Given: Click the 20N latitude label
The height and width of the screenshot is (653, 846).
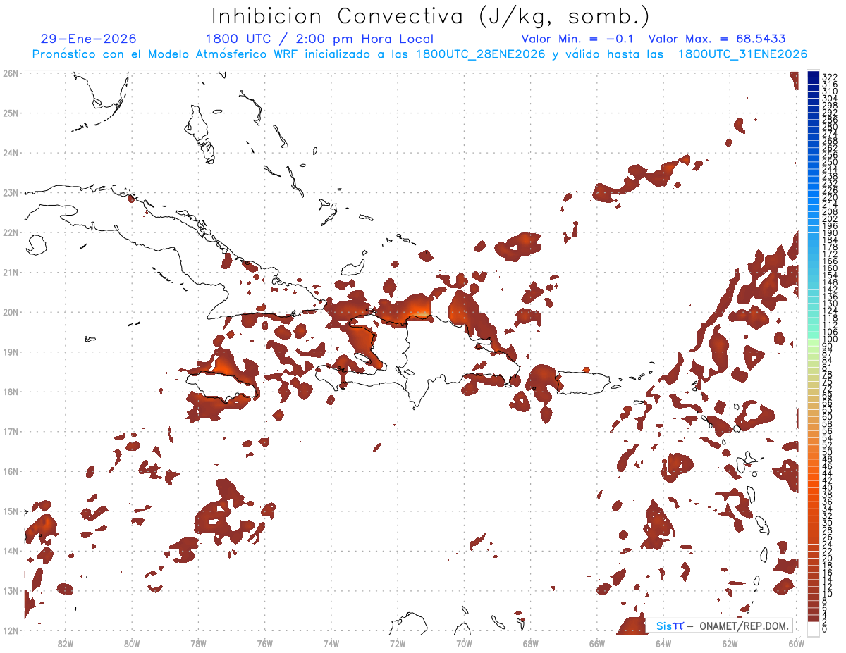Looking at the screenshot, I should coord(10,312).
